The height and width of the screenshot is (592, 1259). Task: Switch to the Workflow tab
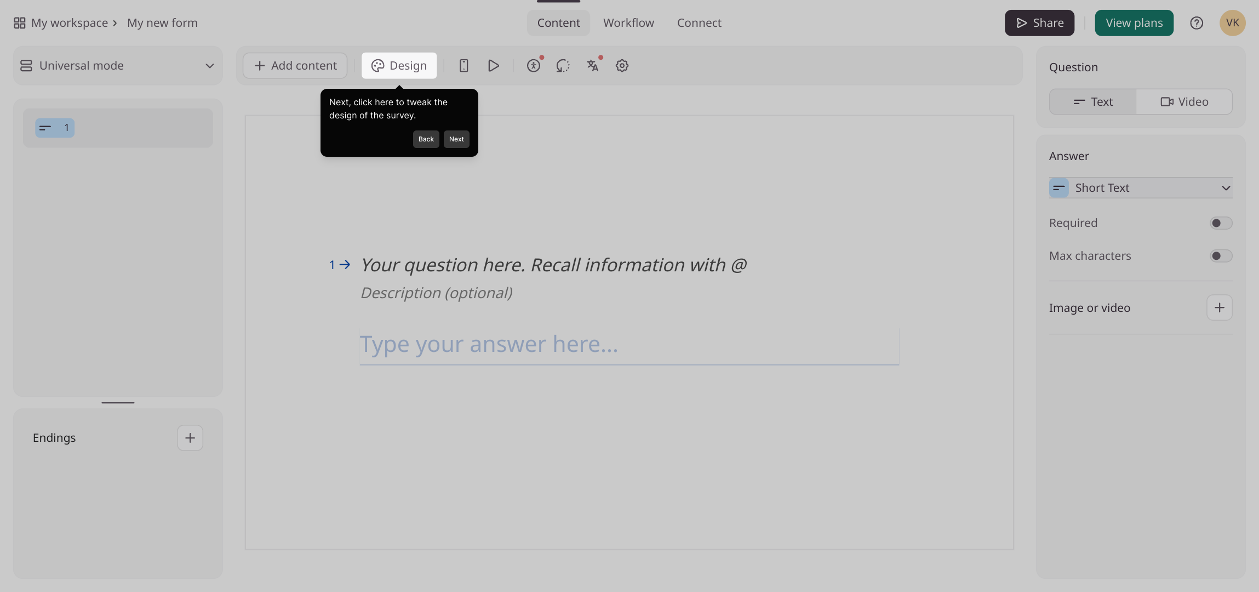[628, 23]
